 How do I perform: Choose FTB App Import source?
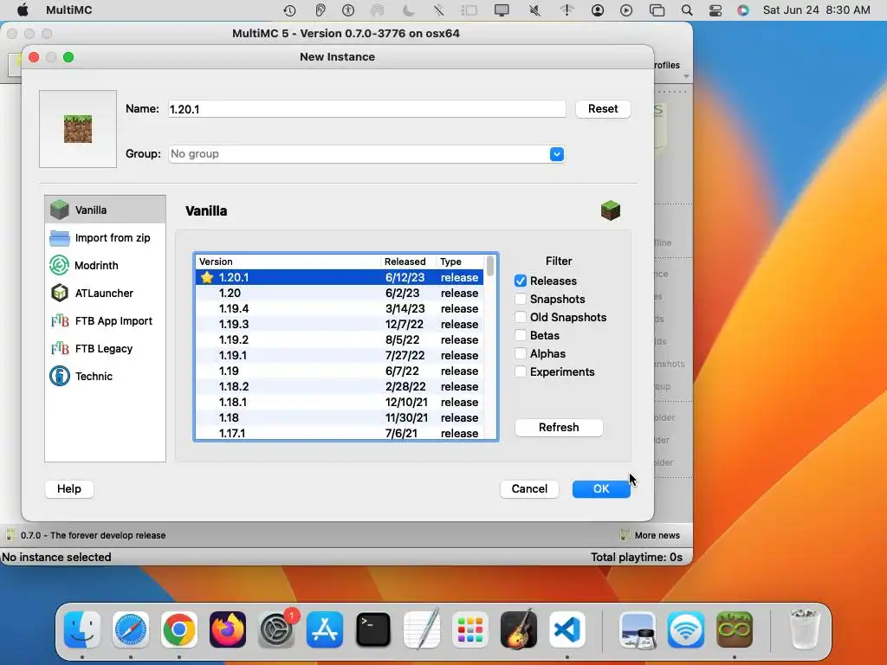coord(105,320)
